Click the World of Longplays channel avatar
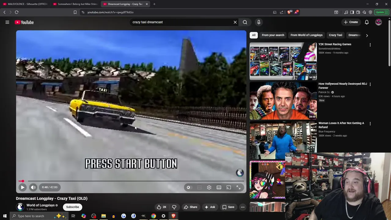 point(20,207)
